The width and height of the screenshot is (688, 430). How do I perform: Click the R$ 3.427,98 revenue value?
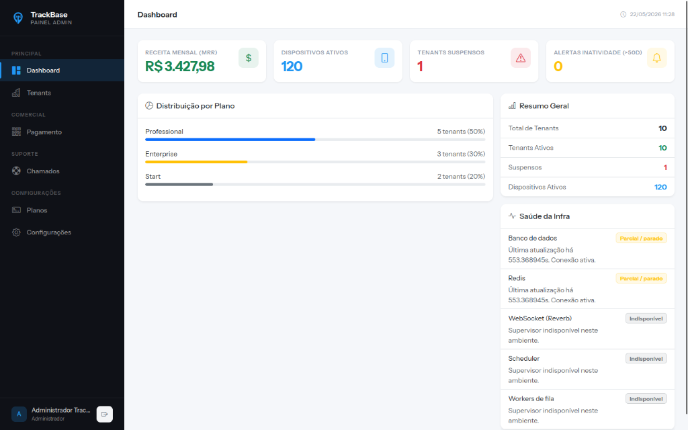click(180, 67)
